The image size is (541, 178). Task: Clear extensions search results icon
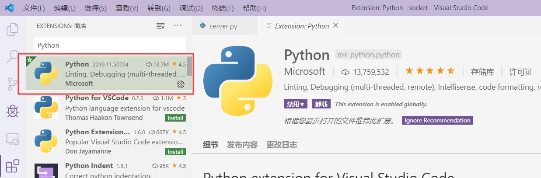coord(161,26)
